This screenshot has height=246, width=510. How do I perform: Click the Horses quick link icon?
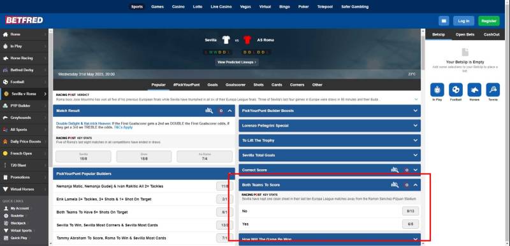(x=474, y=90)
